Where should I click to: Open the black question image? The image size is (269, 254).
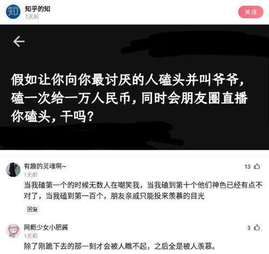click(134, 87)
